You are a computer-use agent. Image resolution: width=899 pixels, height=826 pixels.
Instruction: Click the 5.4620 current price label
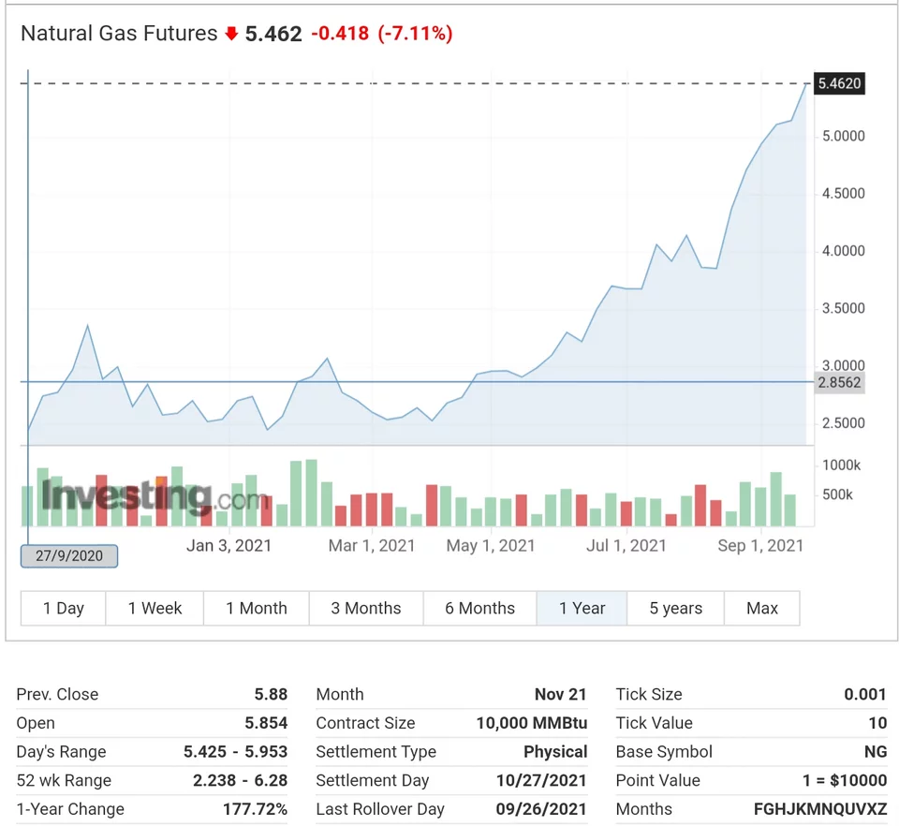[x=838, y=83]
